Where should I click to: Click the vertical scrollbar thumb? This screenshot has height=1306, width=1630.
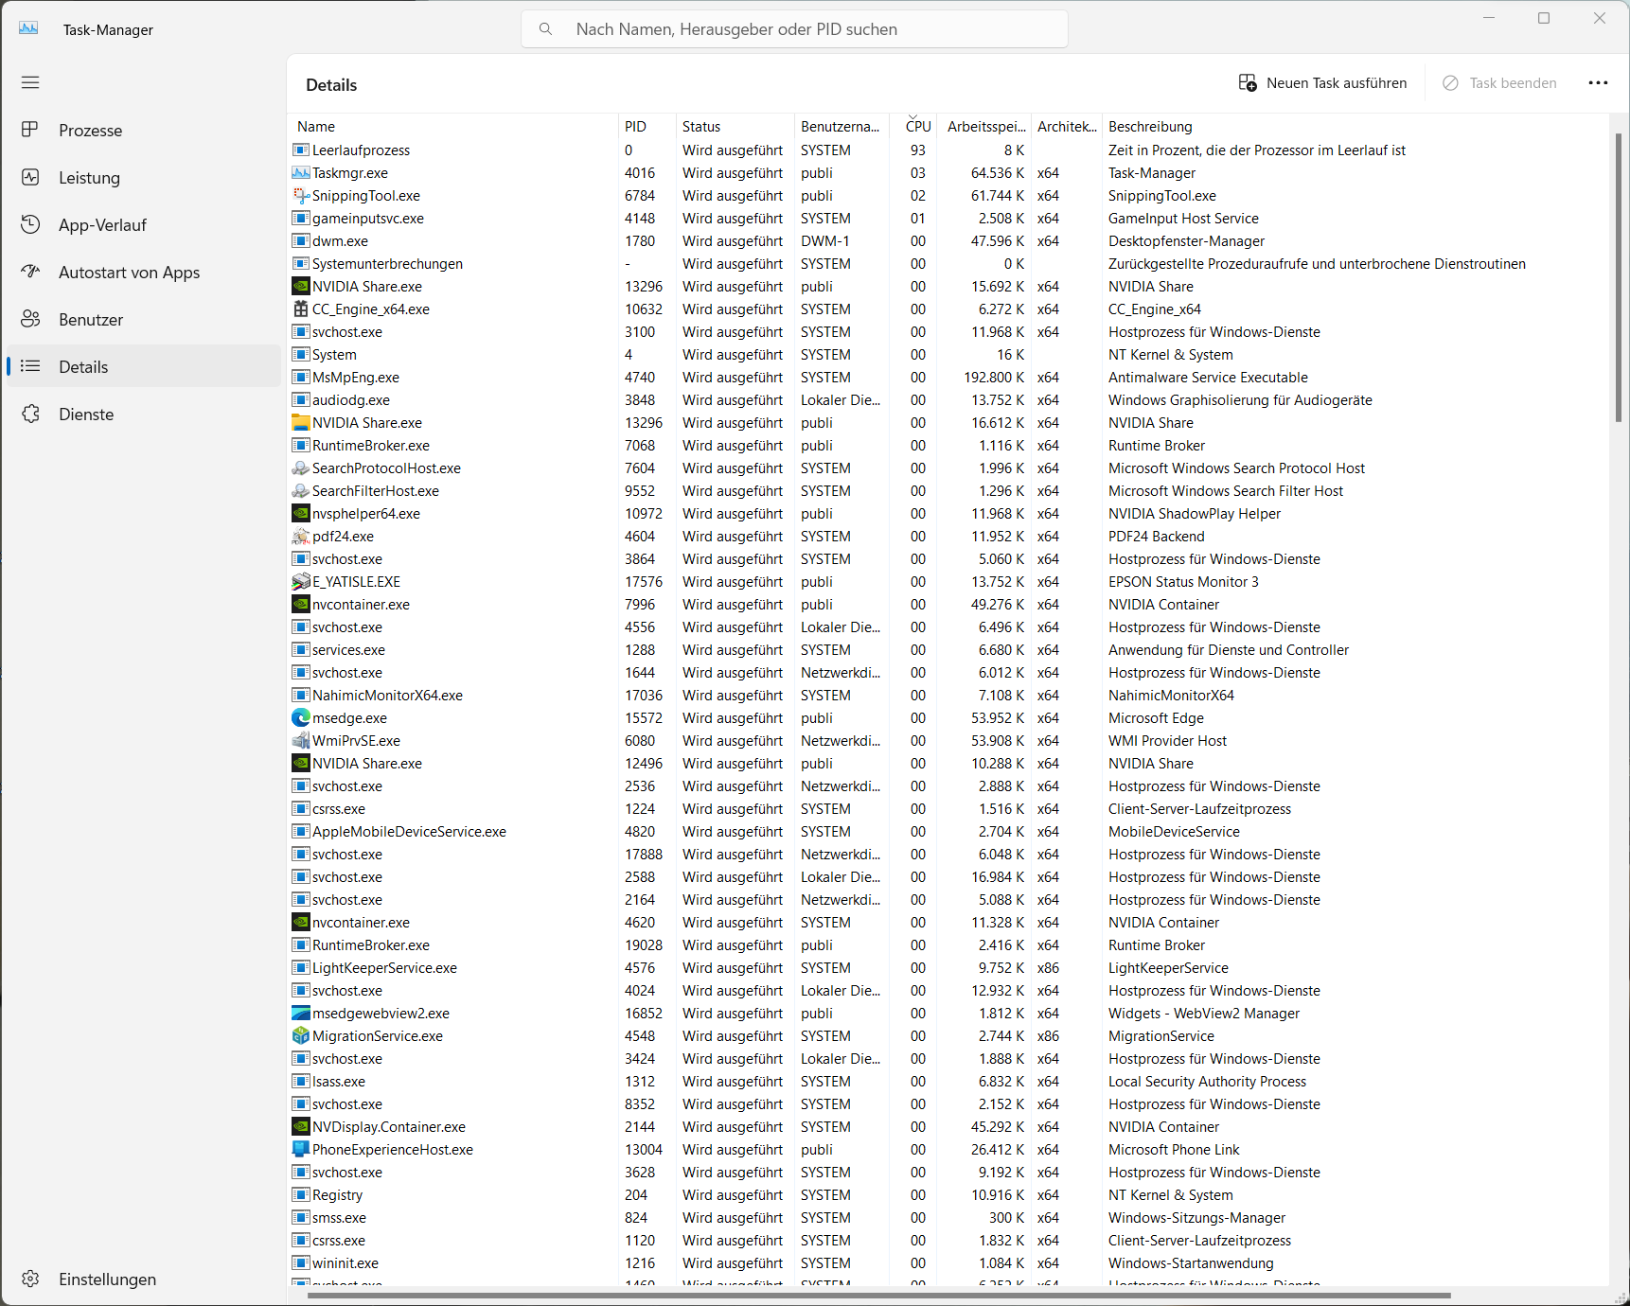[1619, 277]
